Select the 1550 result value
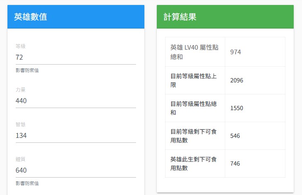302x195 pixels. pyautogui.click(x=237, y=108)
